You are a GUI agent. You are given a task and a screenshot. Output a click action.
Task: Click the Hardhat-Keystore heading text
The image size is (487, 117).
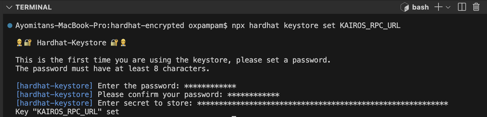coord(72,43)
